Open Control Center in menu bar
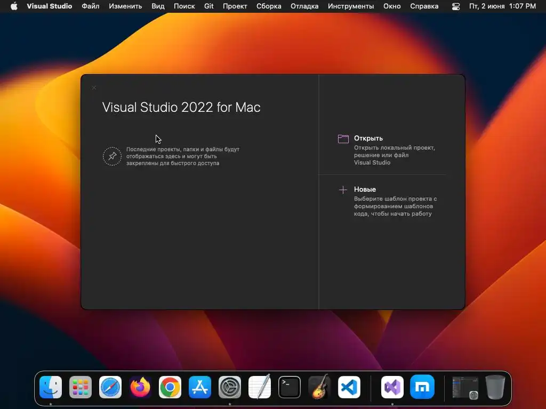 (456, 6)
